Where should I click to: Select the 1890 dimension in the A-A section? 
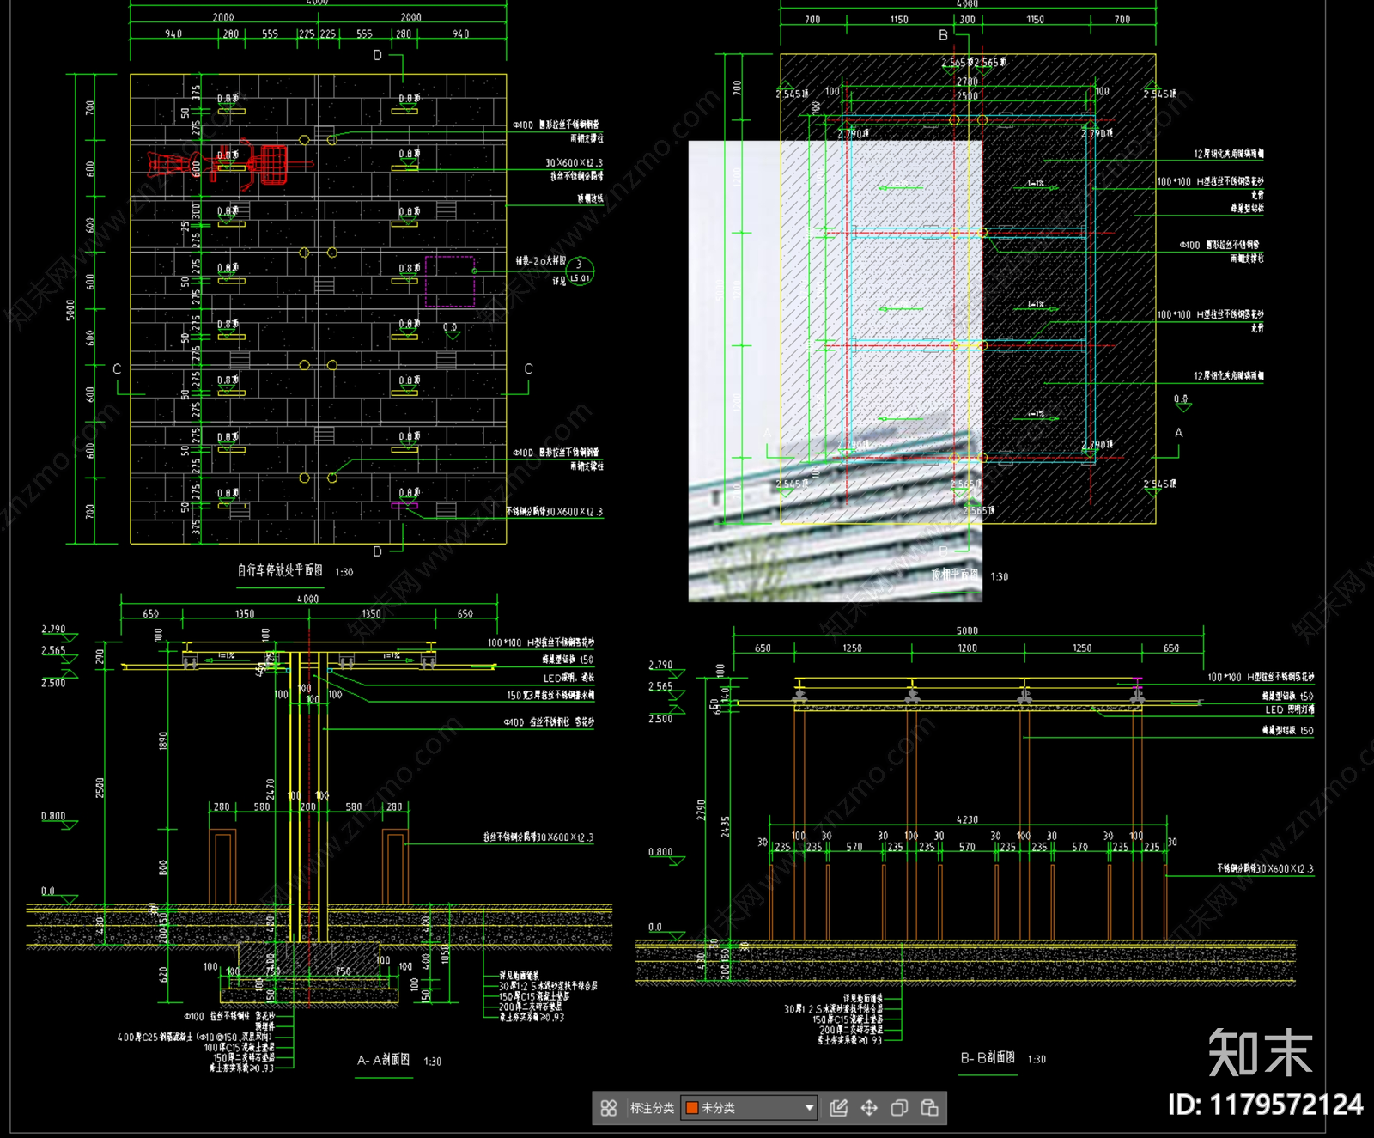tap(163, 740)
